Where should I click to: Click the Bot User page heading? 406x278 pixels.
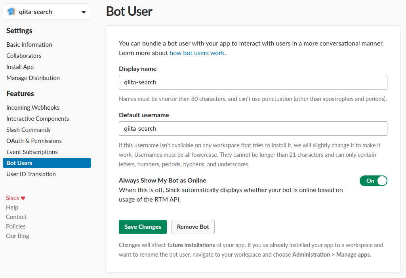pyautogui.click(x=129, y=11)
